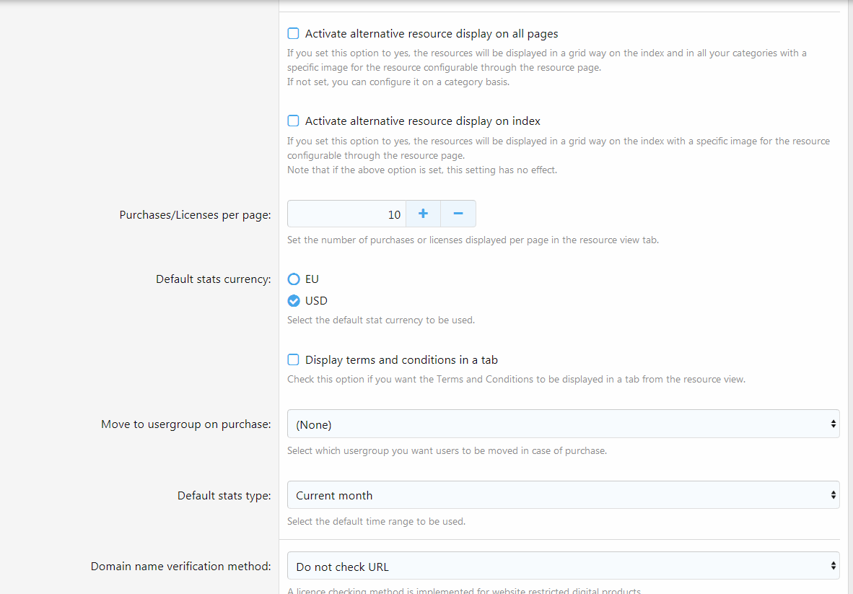Tick the terms and conditions tab checkbox

294,359
